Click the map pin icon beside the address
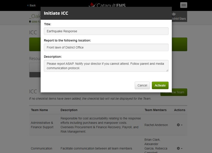Image resolution: width=212 pixels, height=153 pixels. (30, 22)
